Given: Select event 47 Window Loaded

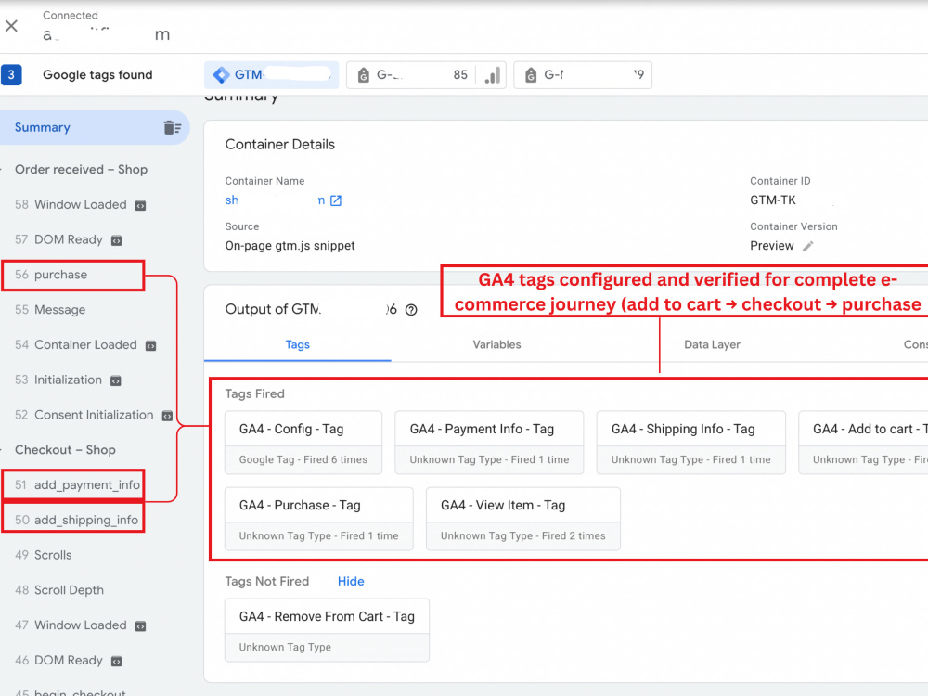Looking at the screenshot, I should (x=71, y=625).
